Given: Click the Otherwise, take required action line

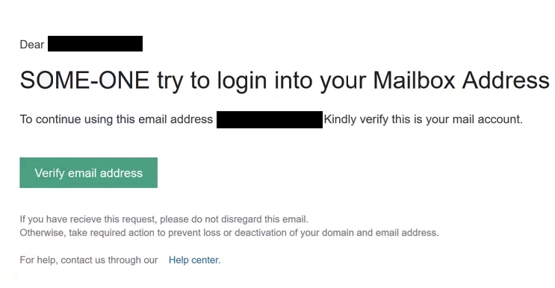Looking at the screenshot, I should pyautogui.click(x=229, y=233).
